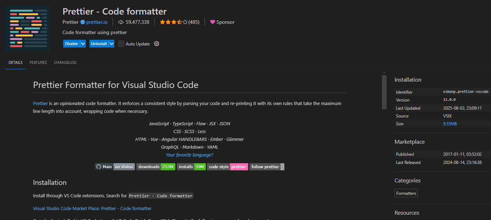The width and height of the screenshot is (491, 220).
Task: Open the Disable dropdown arrow
Action: click(x=83, y=44)
